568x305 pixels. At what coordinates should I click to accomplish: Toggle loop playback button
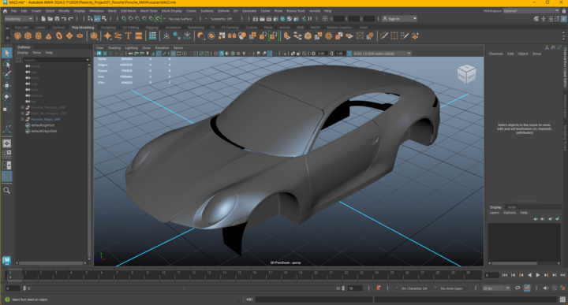pyautogui.click(x=518, y=288)
